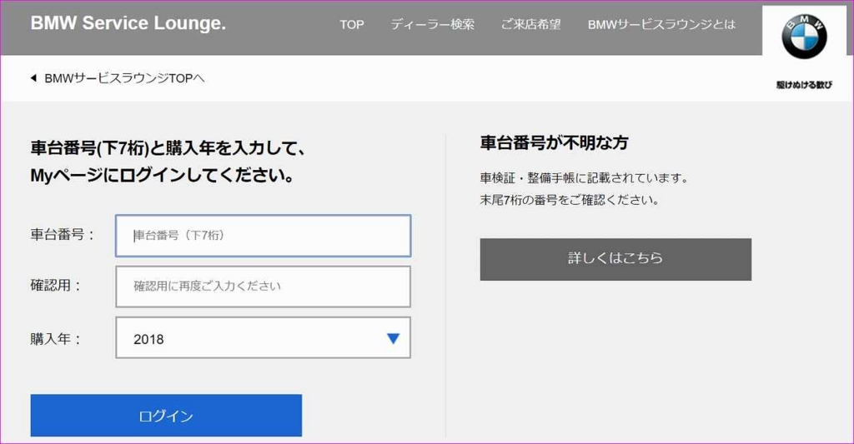Click the 購入年： field label
This screenshot has height=444, width=854.
point(56,338)
